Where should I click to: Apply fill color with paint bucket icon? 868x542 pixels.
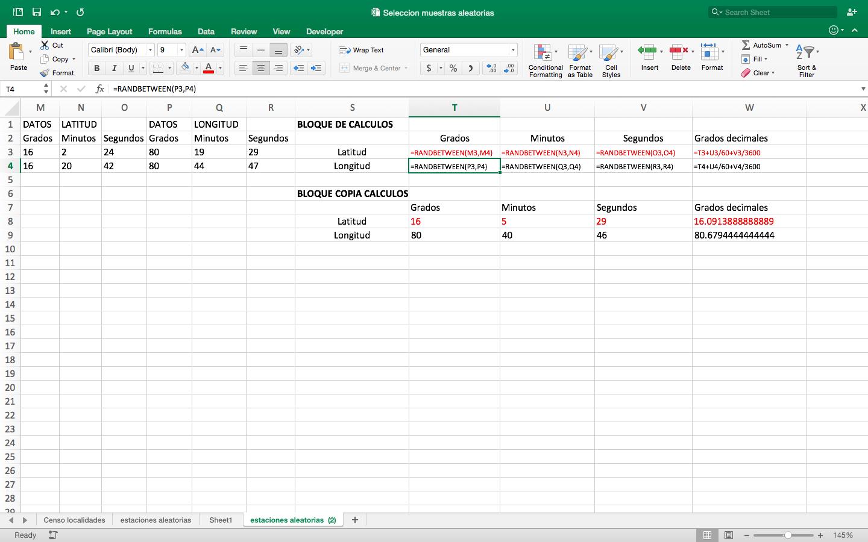tap(185, 67)
